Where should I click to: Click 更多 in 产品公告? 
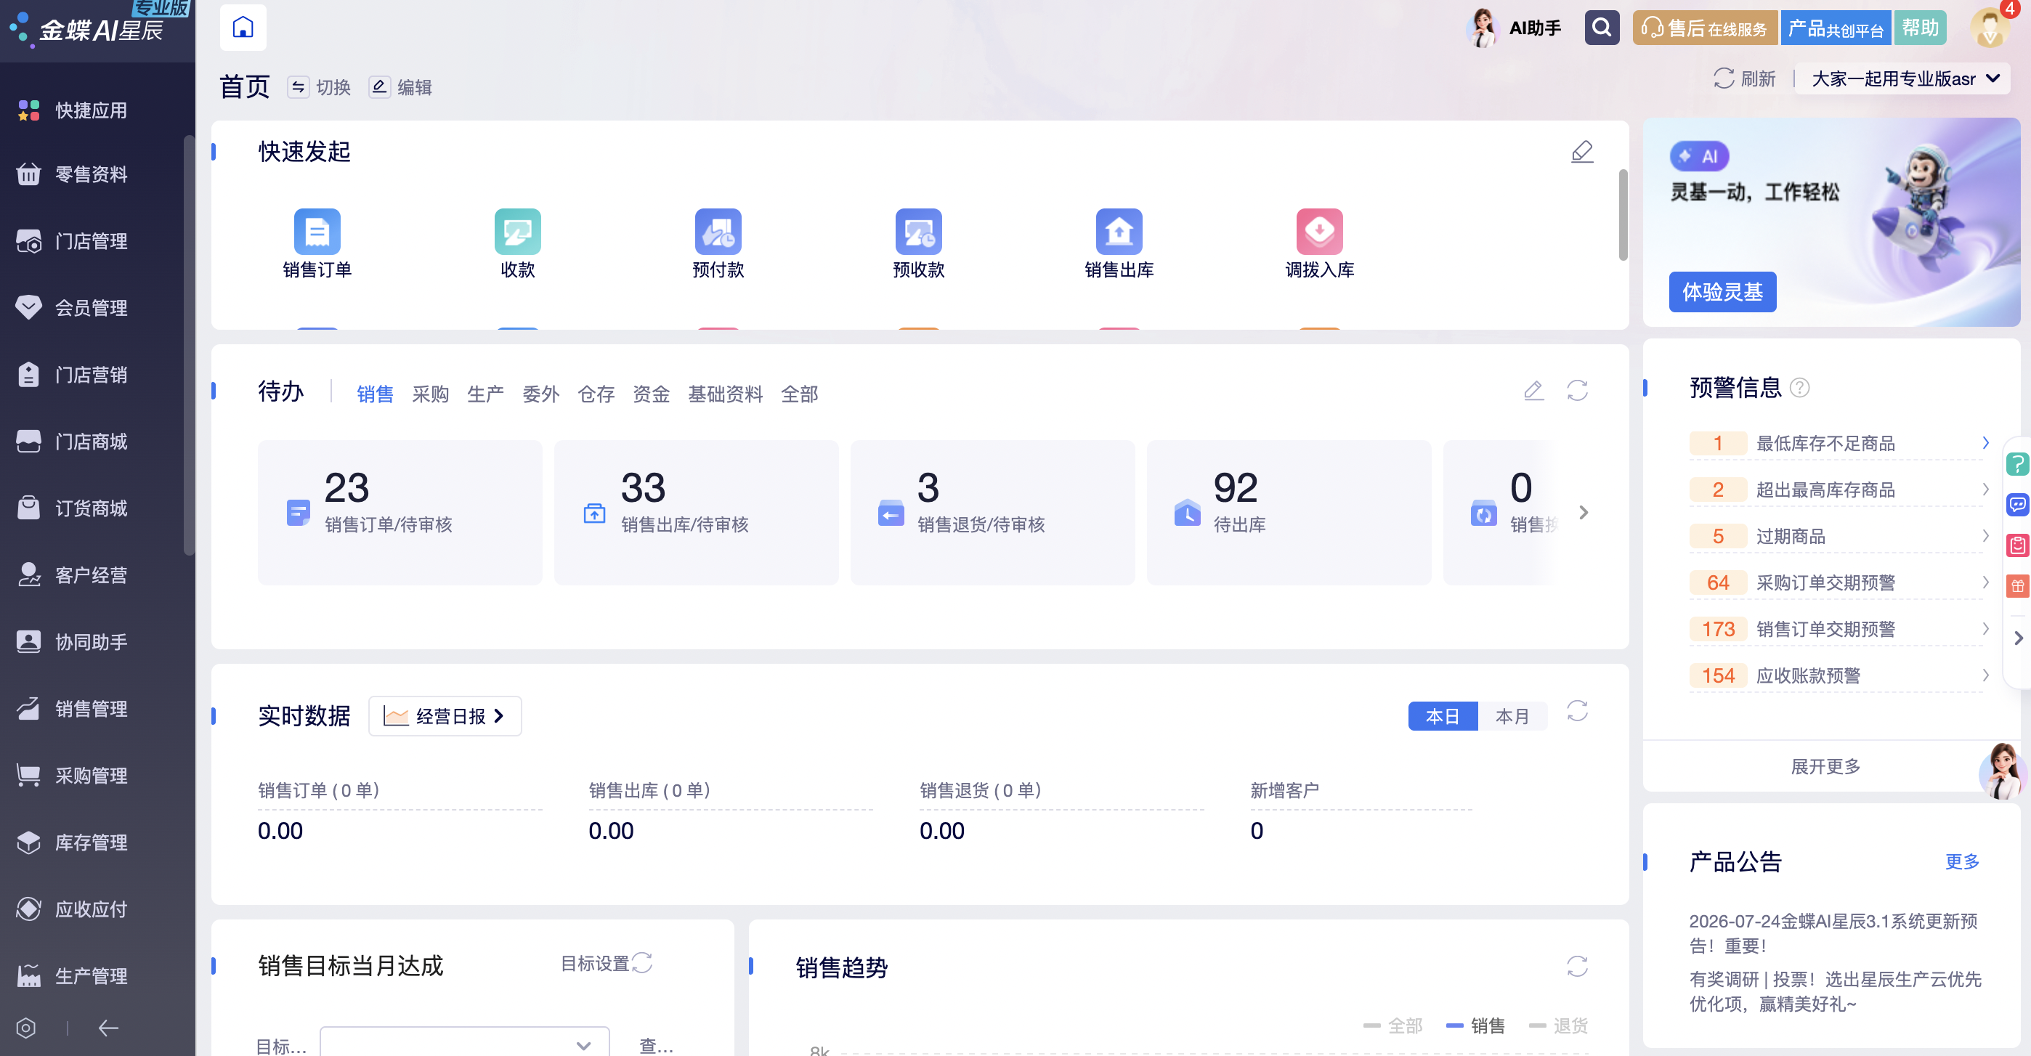1963,861
